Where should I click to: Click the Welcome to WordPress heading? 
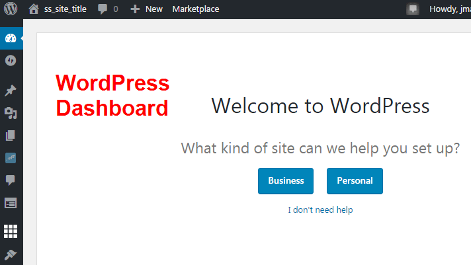click(320, 106)
